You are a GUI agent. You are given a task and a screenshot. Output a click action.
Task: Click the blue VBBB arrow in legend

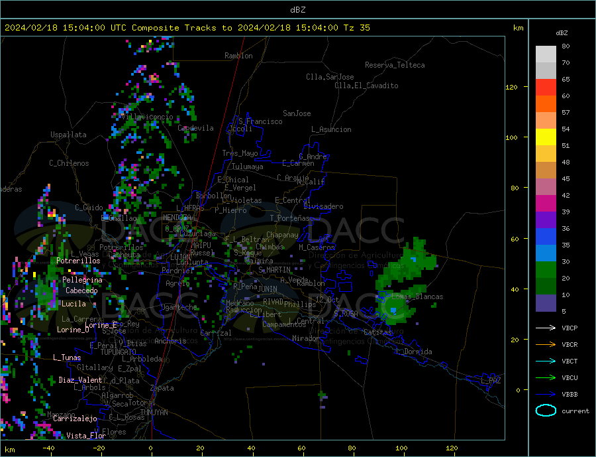(546, 395)
